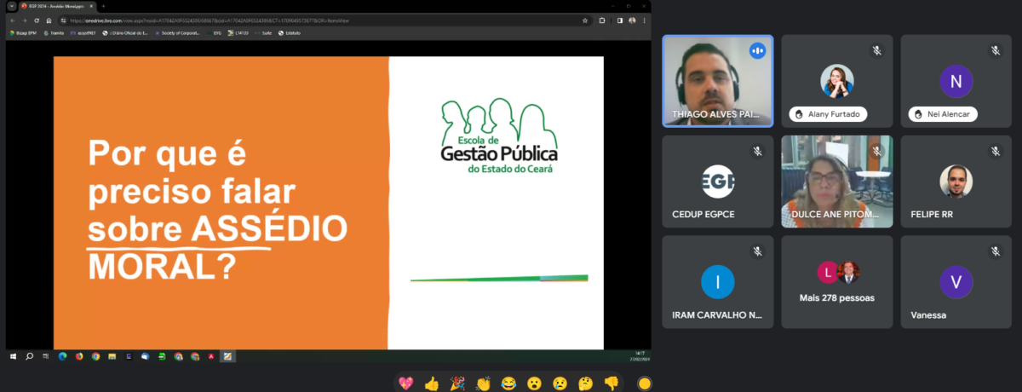The width and height of the screenshot is (1022, 392).
Task: Send the sparkling heart reaction
Action: (x=406, y=383)
